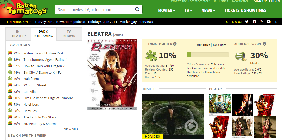The width and height of the screenshot is (282, 140).
Task: Click the Tomatometer help question icon
Action: [x=175, y=44]
